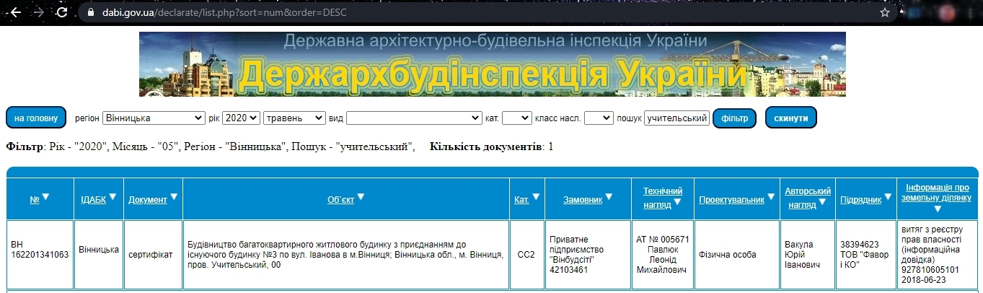This screenshot has height=293, width=983.
Task: Sort by Технічний нагляд header link
Action: tap(663, 198)
